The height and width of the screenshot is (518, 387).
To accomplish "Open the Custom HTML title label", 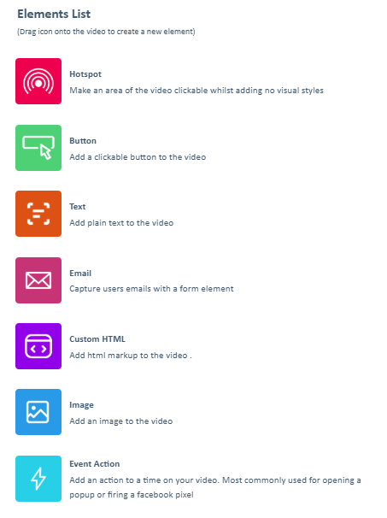I will [97, 339].
